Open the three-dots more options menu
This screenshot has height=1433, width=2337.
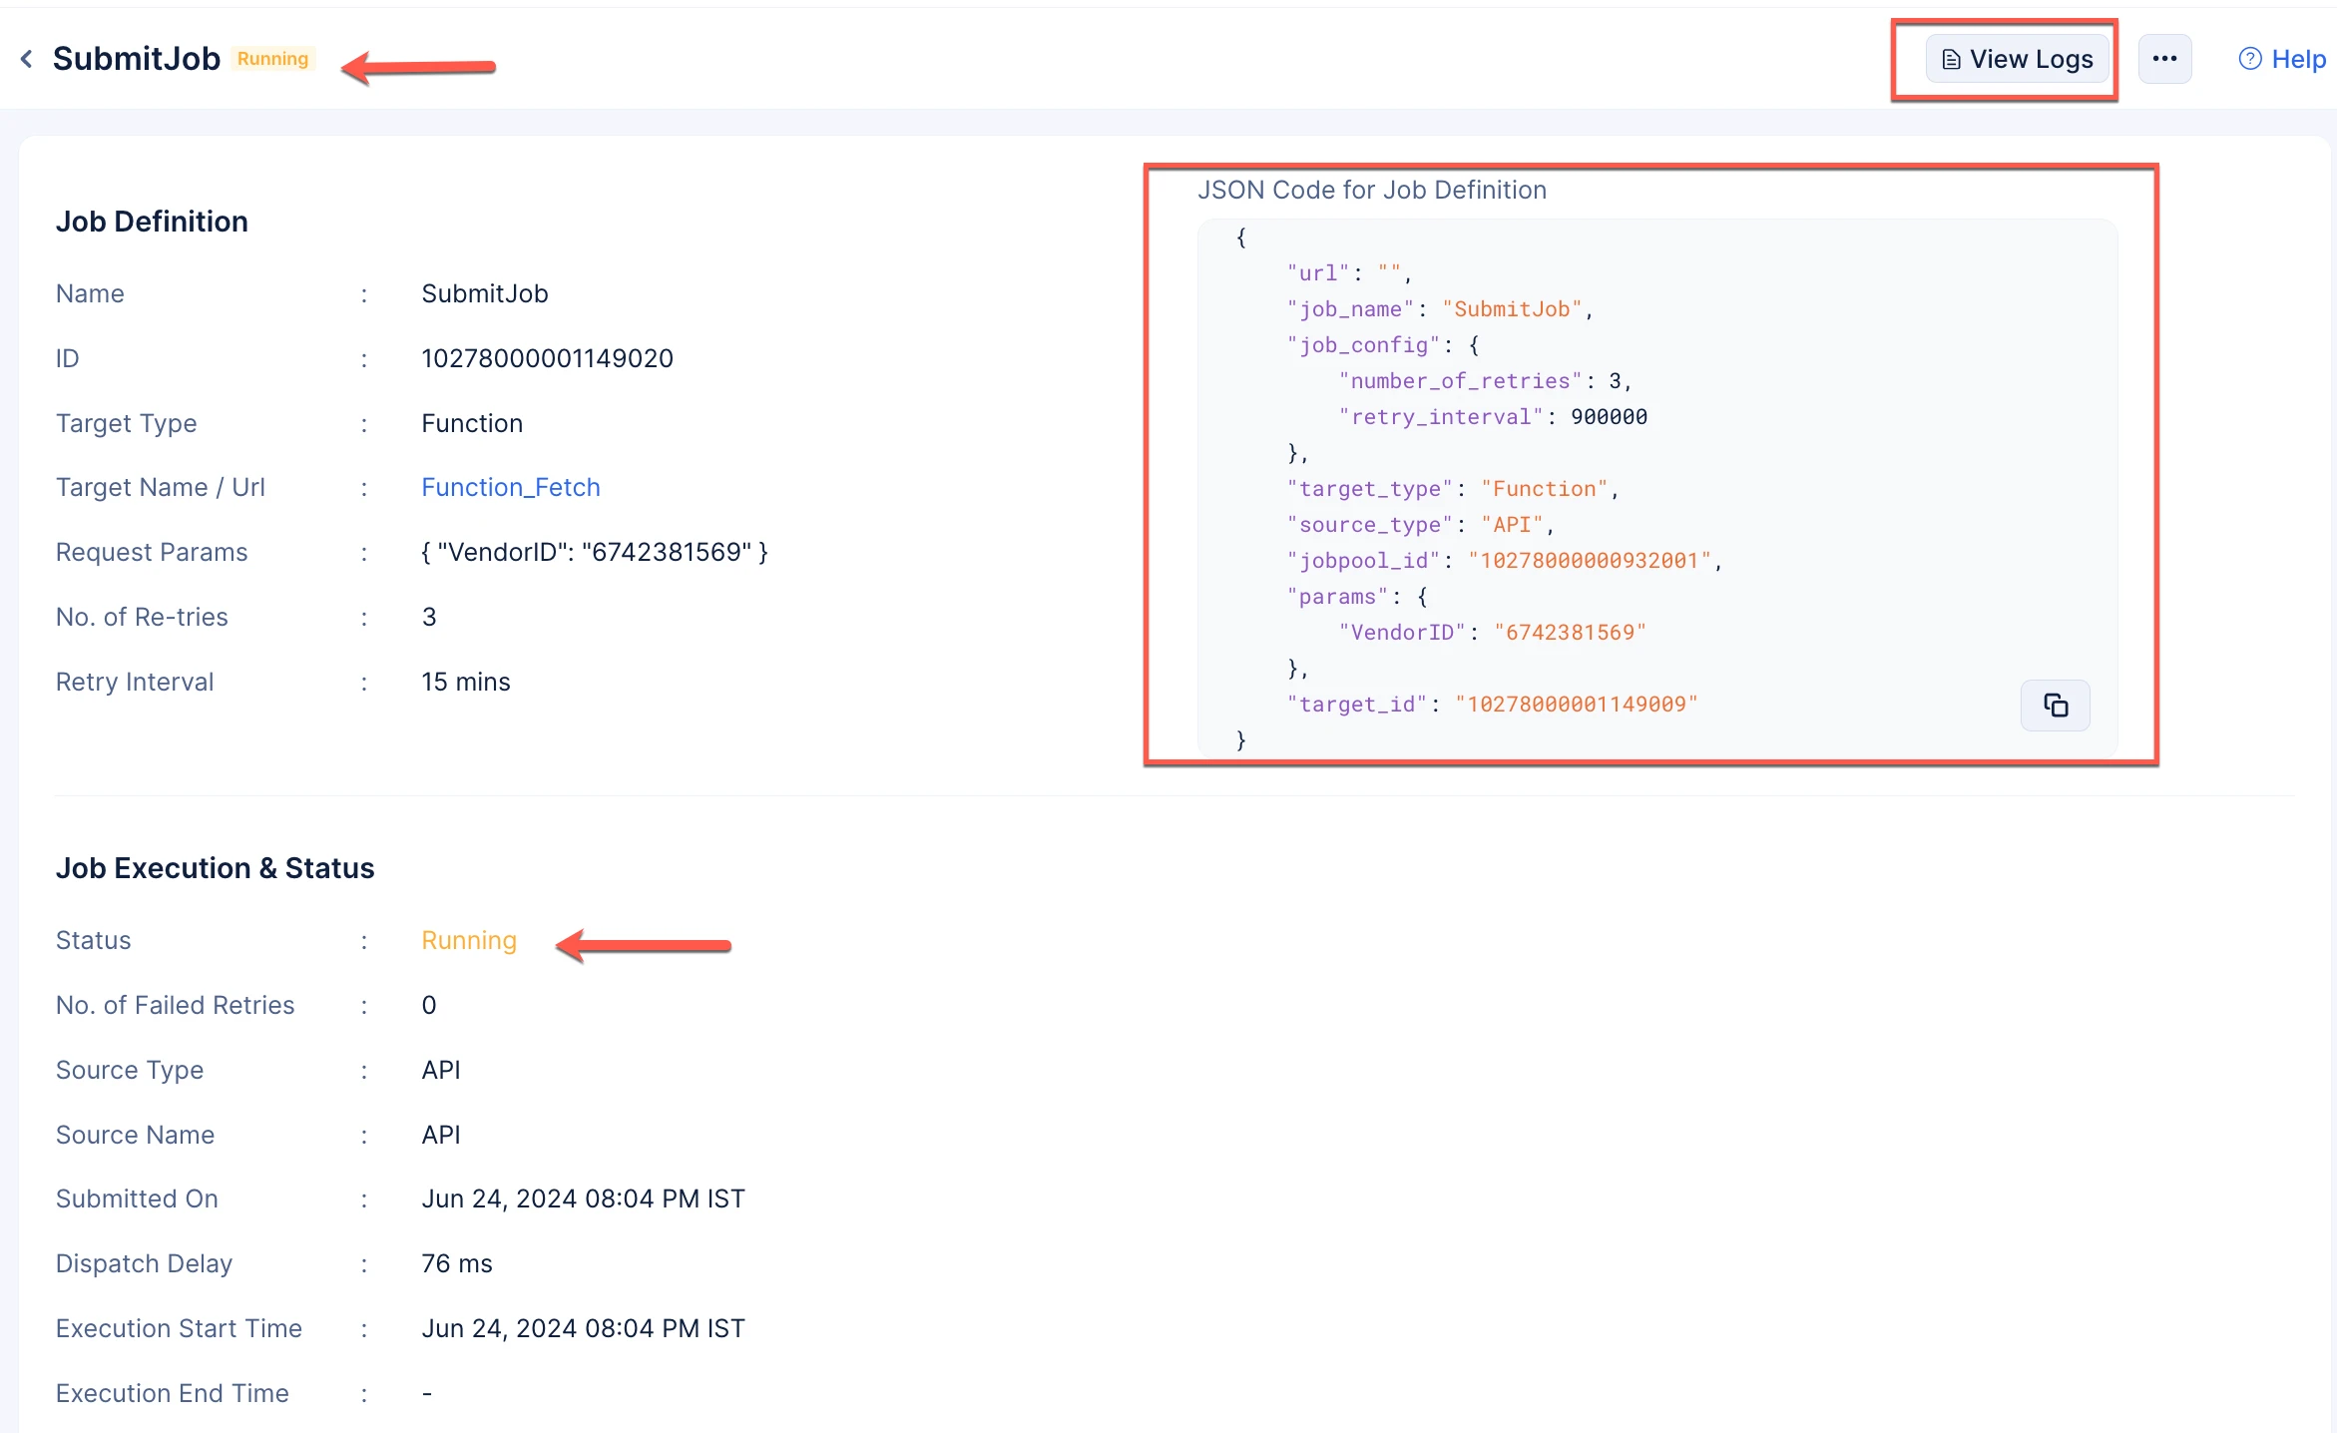(2164, 59)
